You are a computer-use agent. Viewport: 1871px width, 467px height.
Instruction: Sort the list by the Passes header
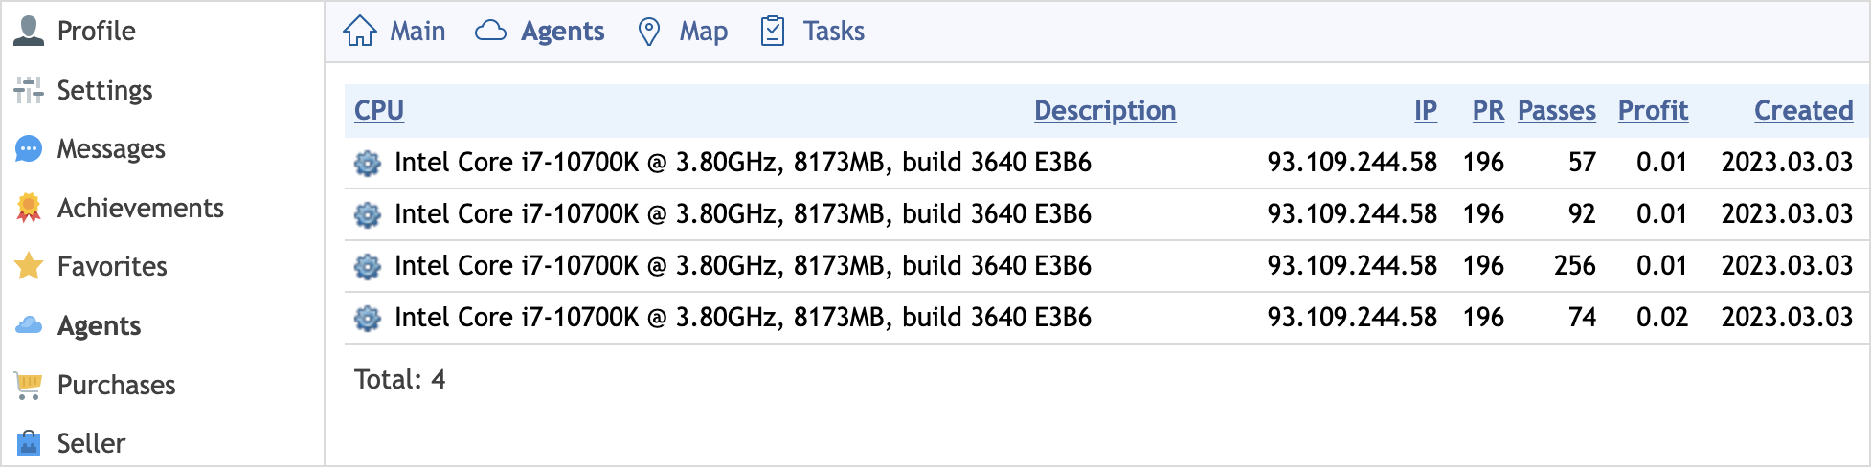(1557, 111)
